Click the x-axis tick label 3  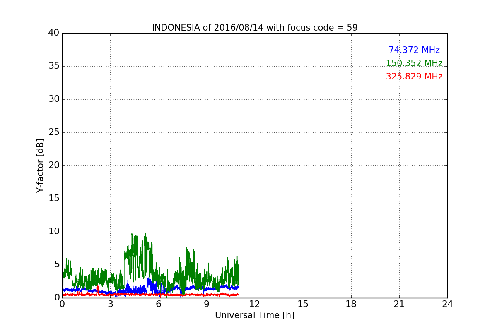[110, 304]
